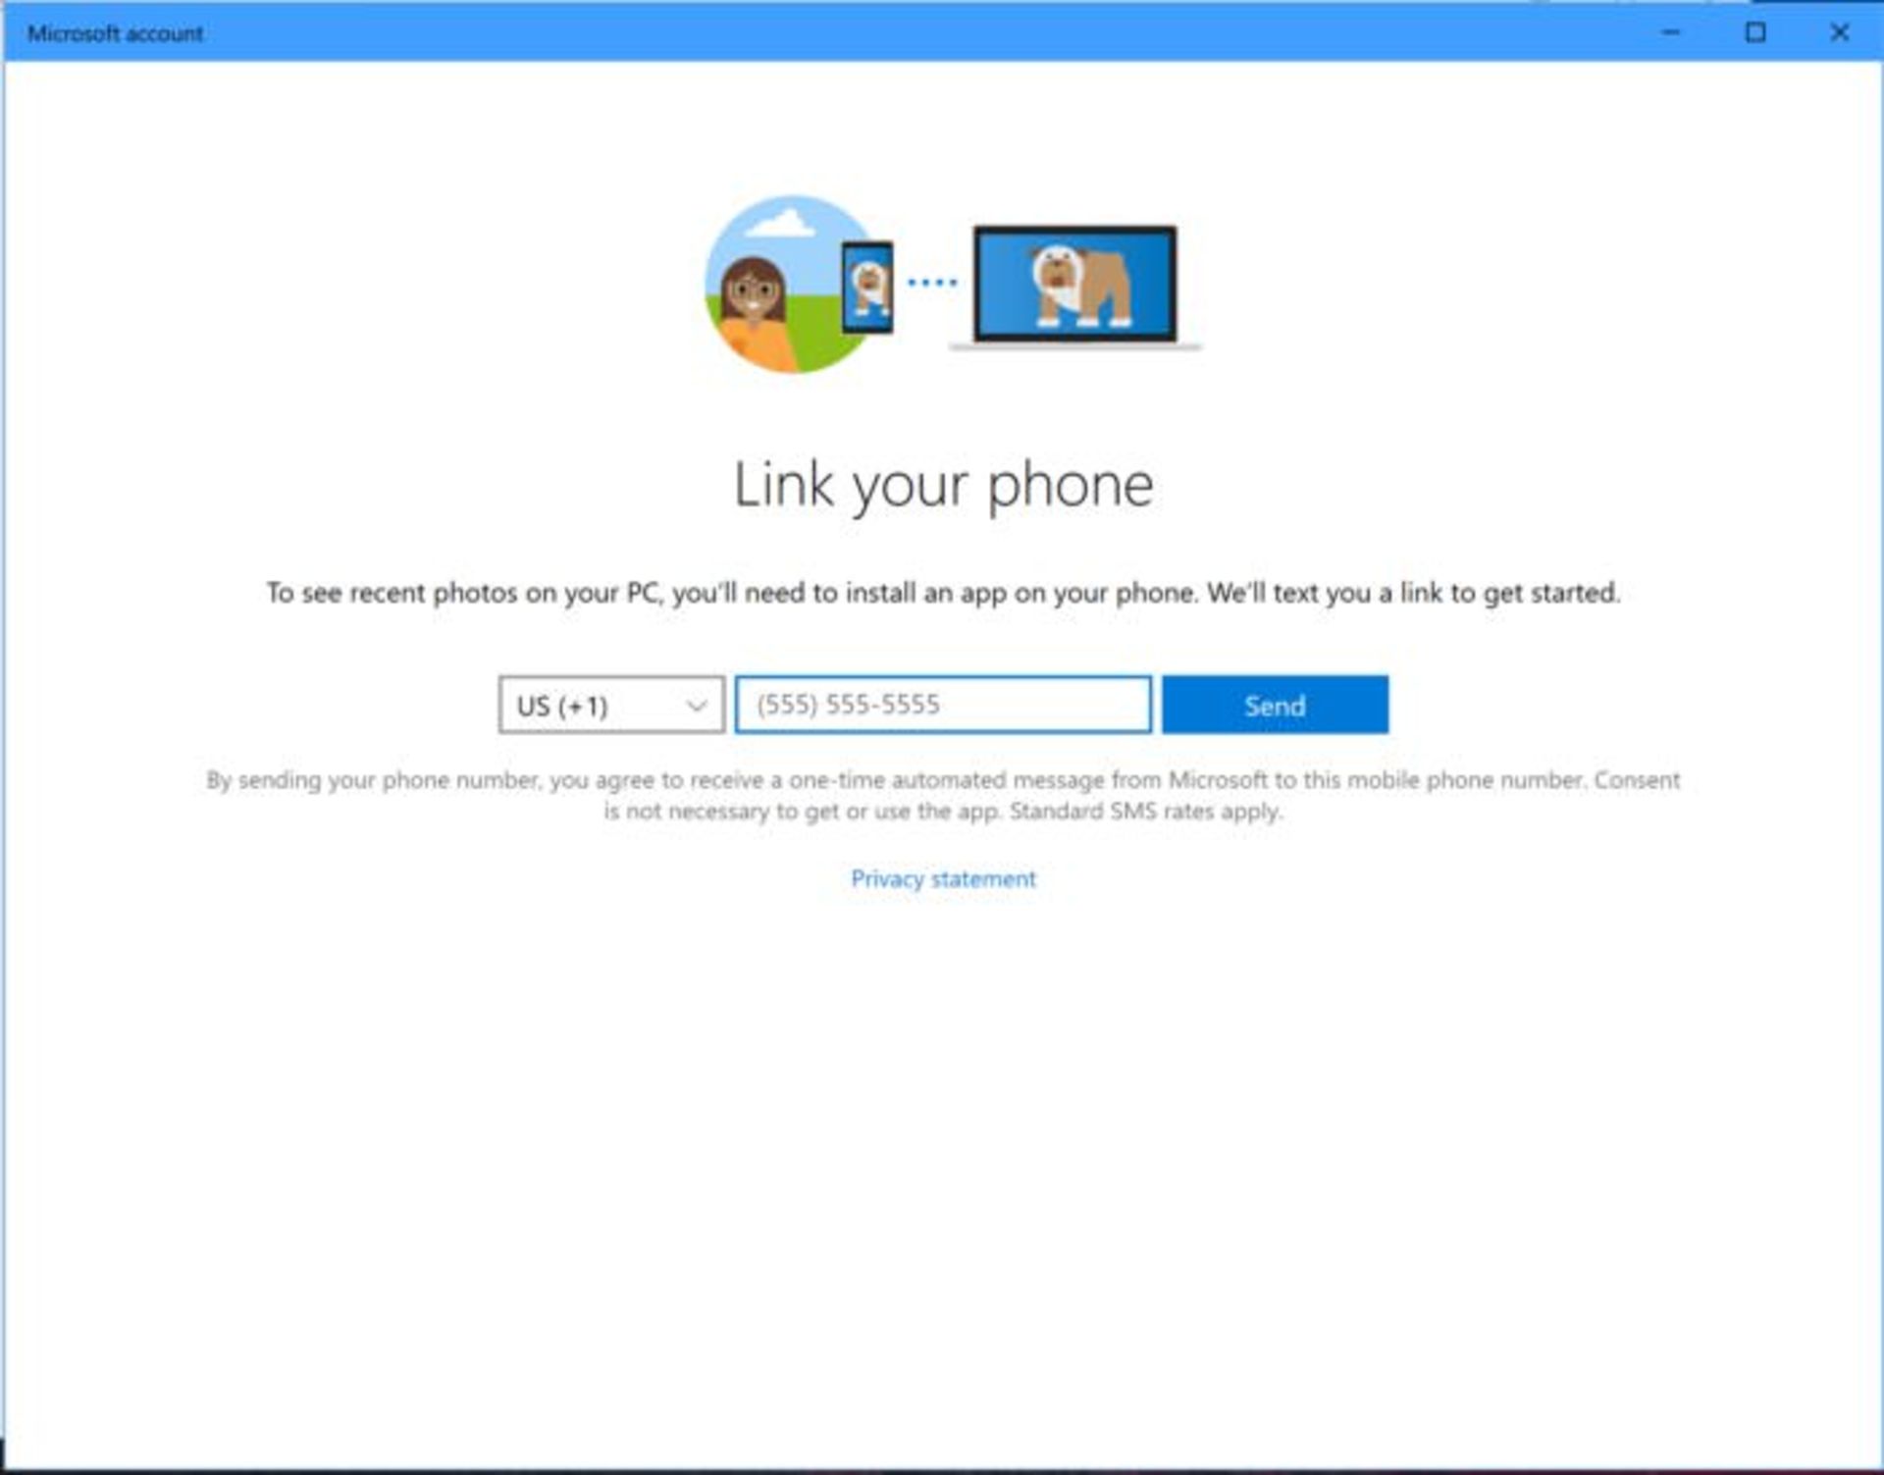Click the phone and laptop illustration

click(x=953, y=285)
